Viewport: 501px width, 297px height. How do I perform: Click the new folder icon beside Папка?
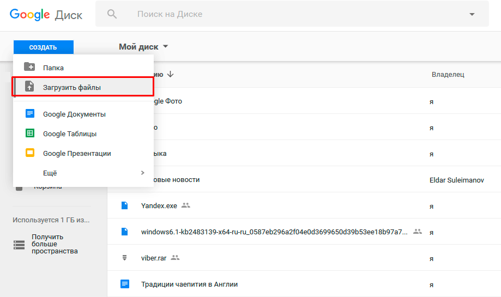(29, 67)
